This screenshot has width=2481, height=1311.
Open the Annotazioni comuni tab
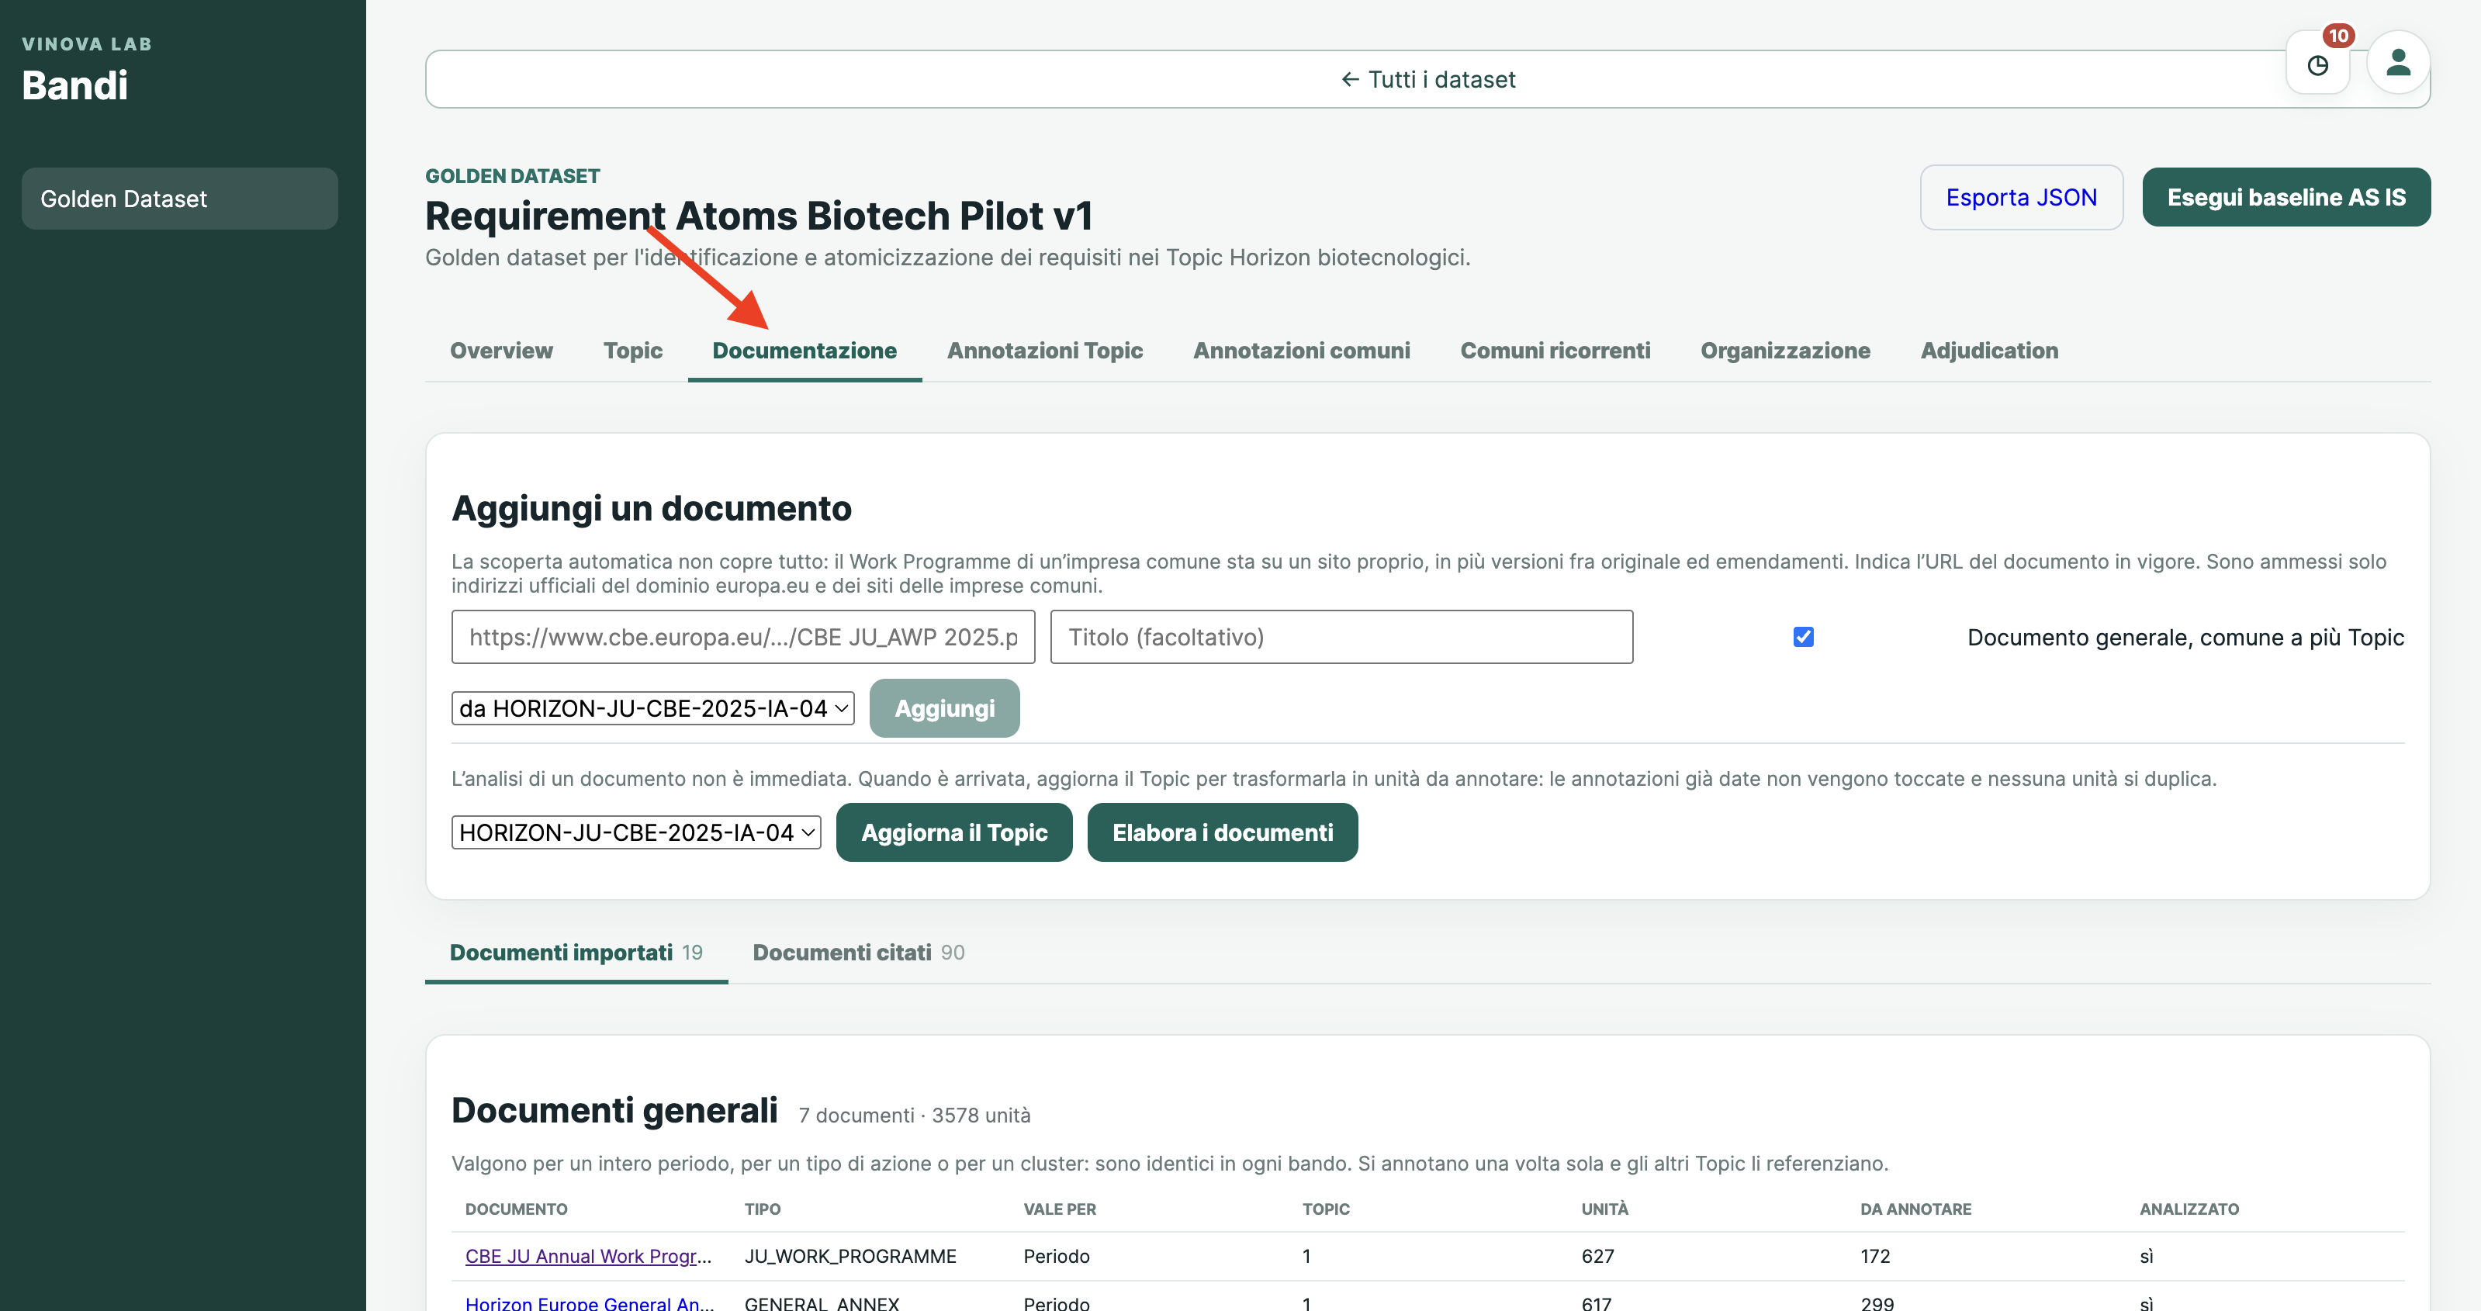coord(1301,351)
